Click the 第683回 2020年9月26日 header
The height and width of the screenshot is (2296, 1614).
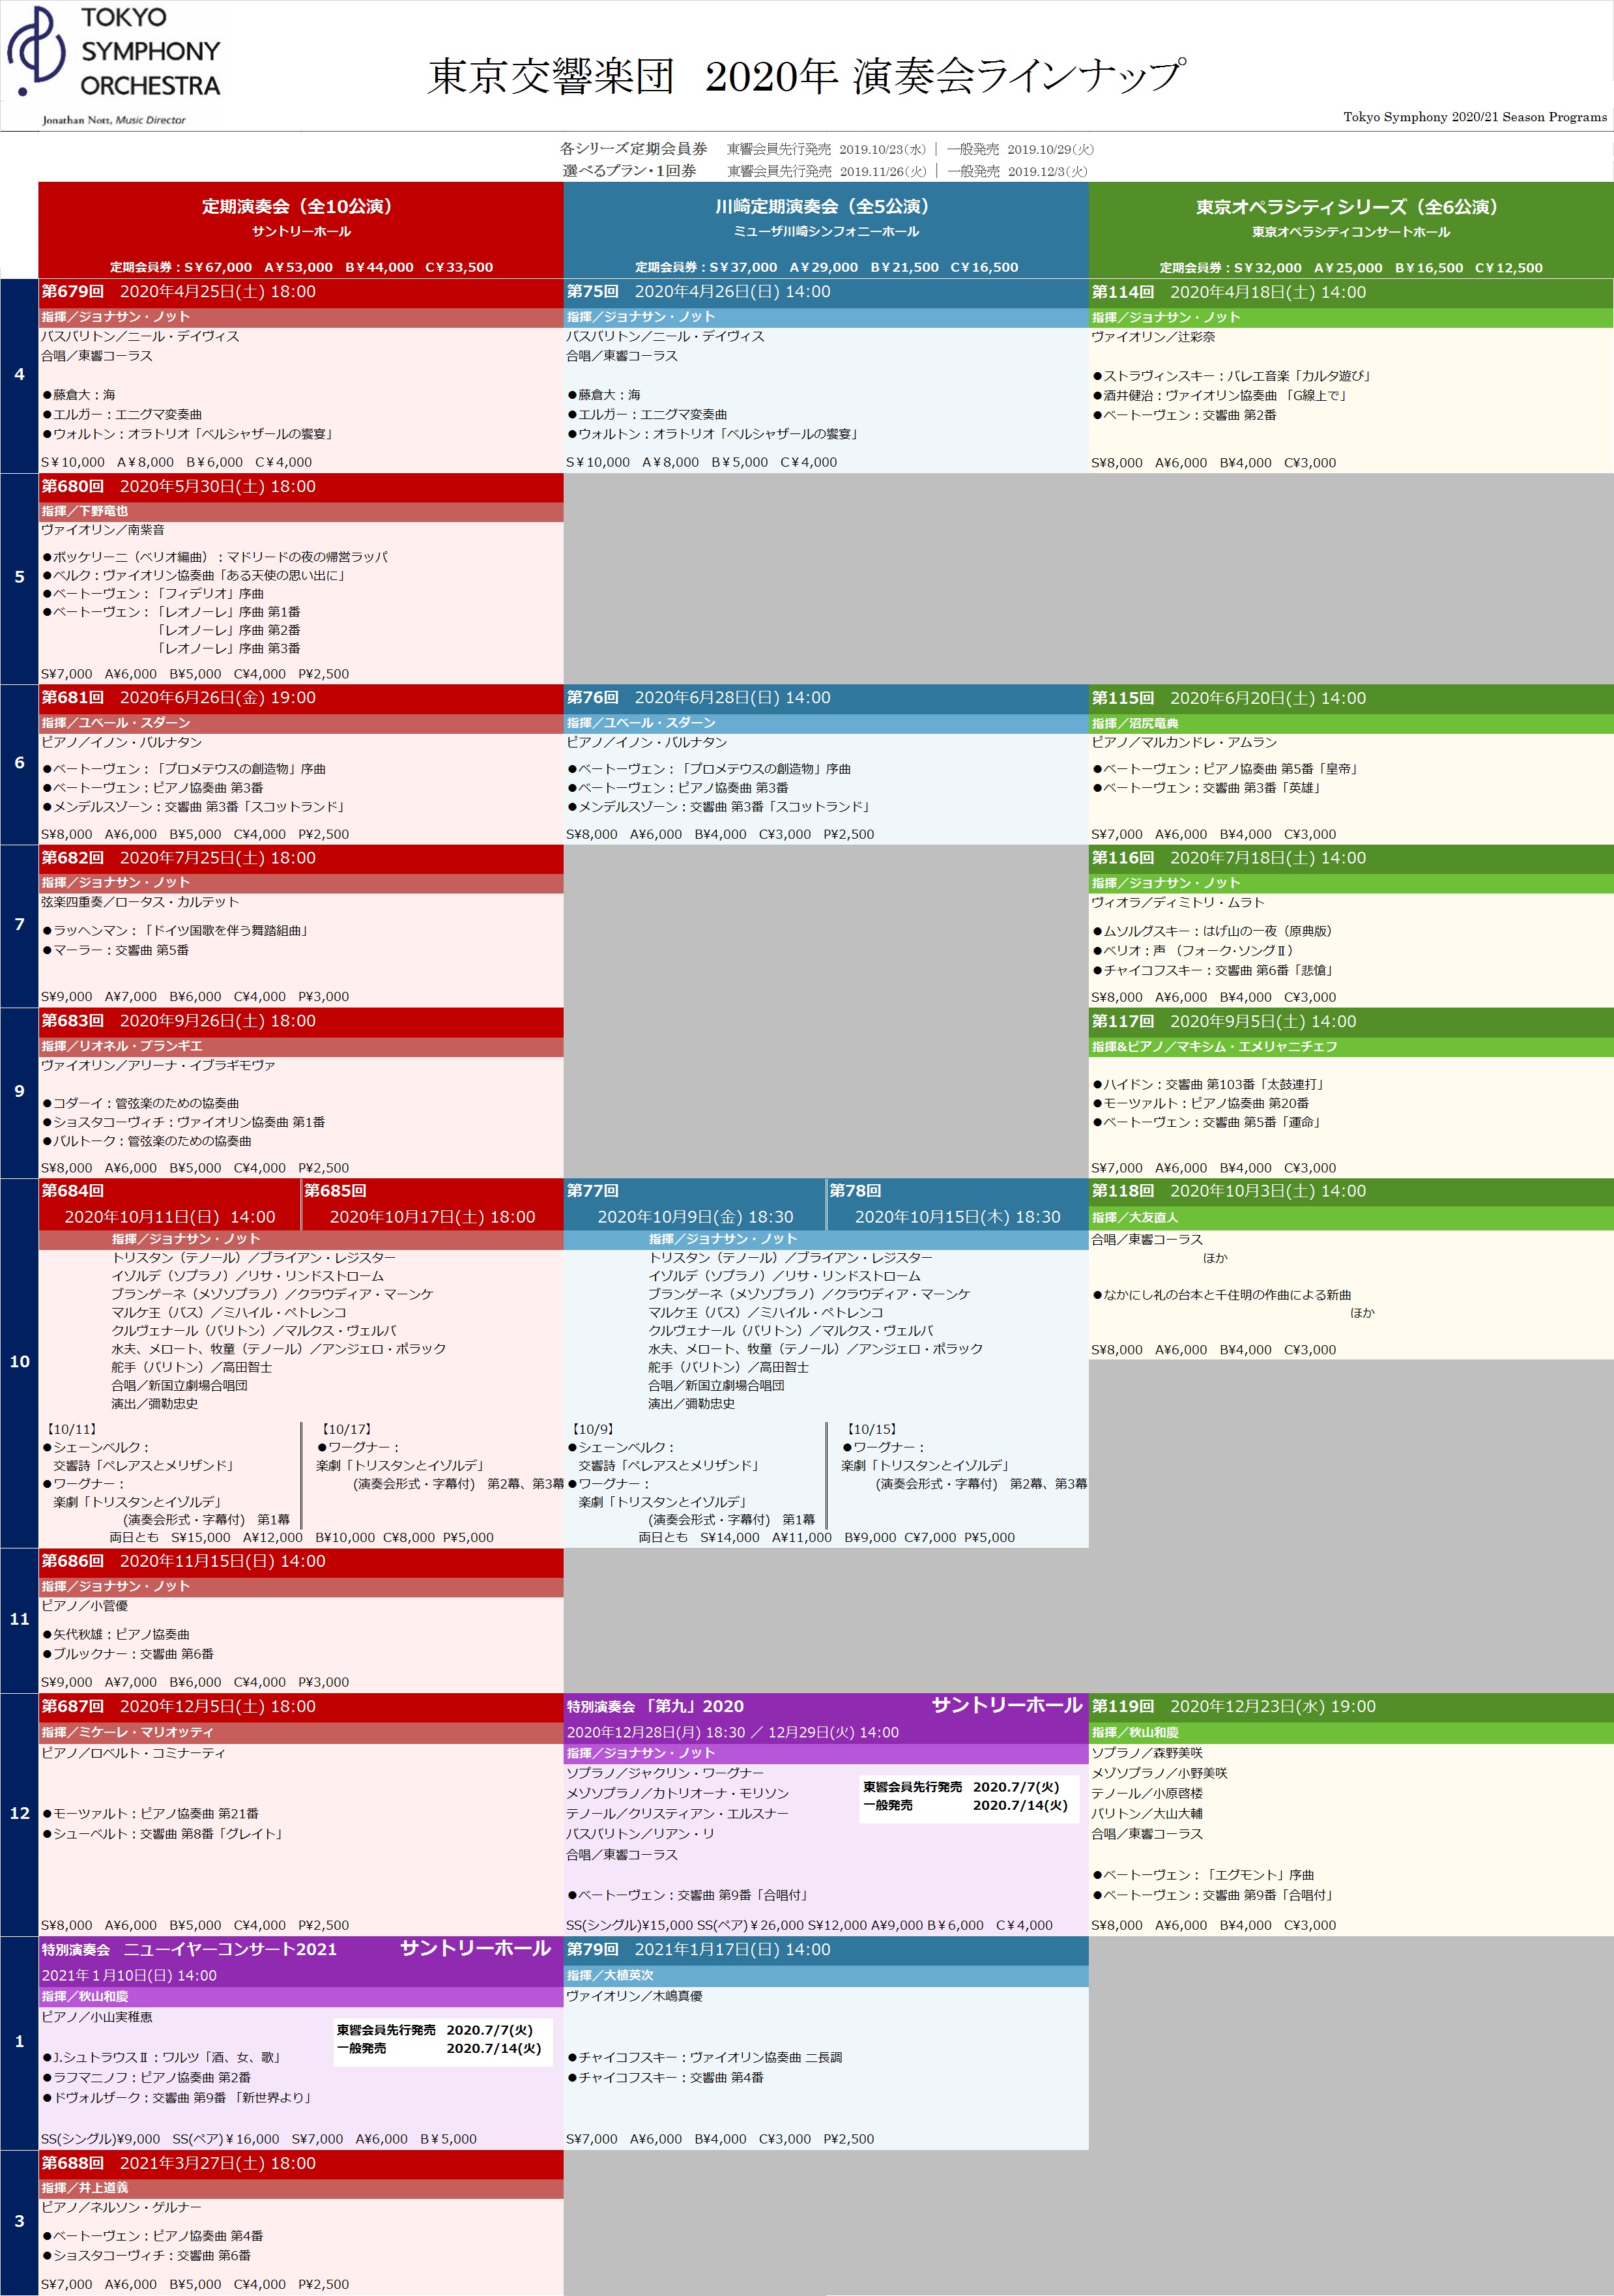[301, 1021]
